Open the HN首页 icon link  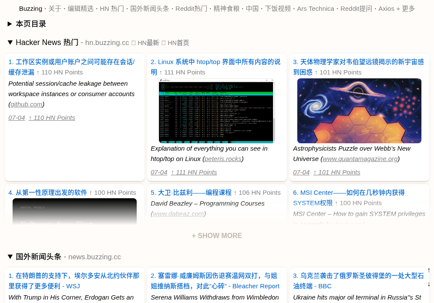coord(175,43)
